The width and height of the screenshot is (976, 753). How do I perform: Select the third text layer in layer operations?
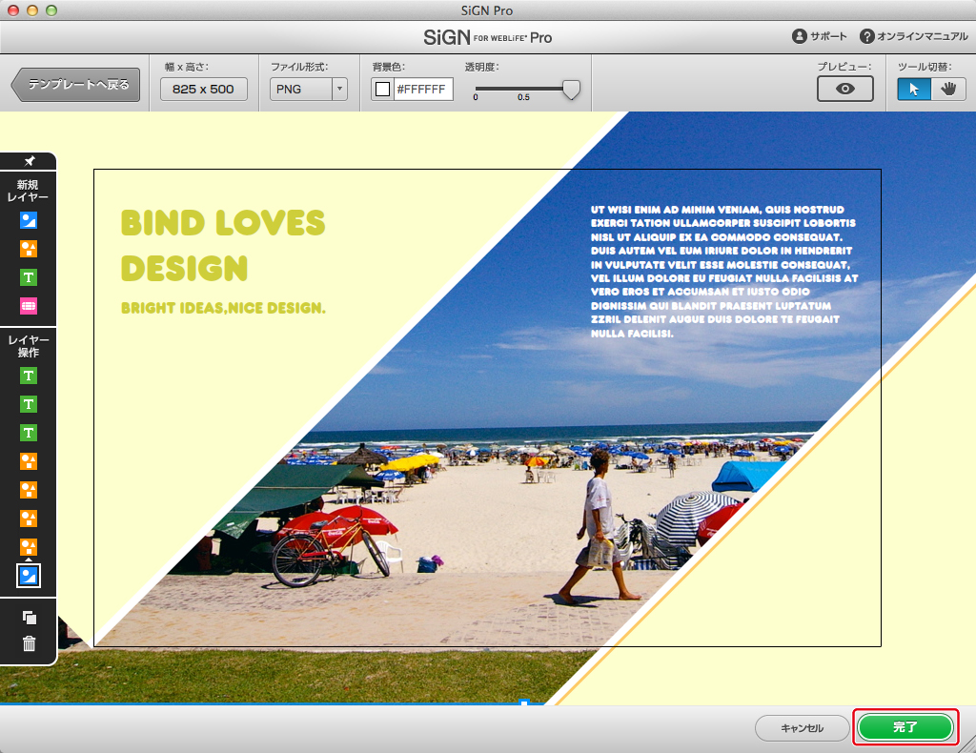tap(29, 433)
